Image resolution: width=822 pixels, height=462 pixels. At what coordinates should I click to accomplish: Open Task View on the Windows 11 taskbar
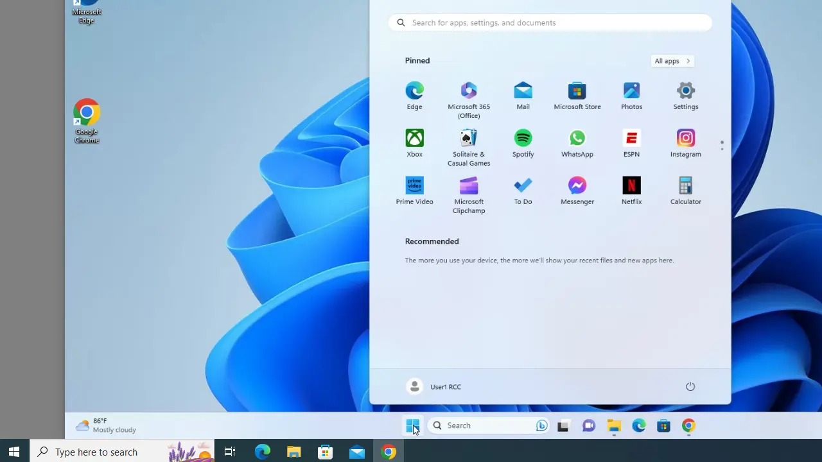click(563, 425)
